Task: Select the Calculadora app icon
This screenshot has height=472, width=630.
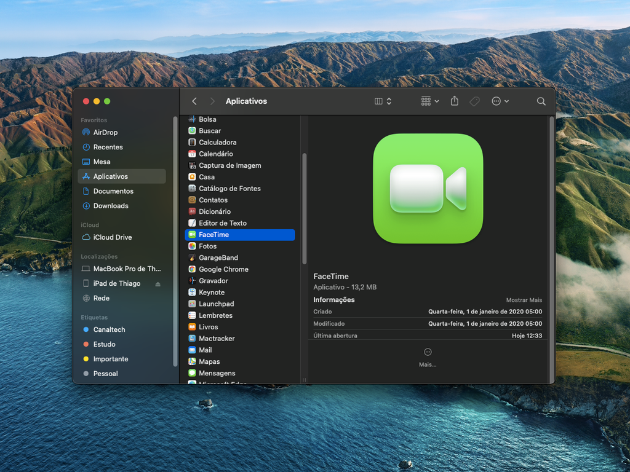Action: pyautogui.click(x=192, y=142)
